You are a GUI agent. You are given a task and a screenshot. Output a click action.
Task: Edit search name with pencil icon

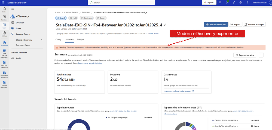tap(165, 25)
